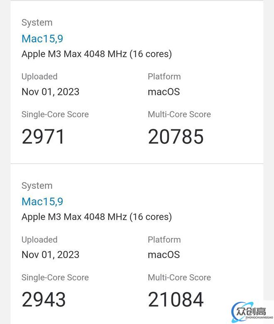
Task: Click the first macOS platform value
Action: (164, 92)
